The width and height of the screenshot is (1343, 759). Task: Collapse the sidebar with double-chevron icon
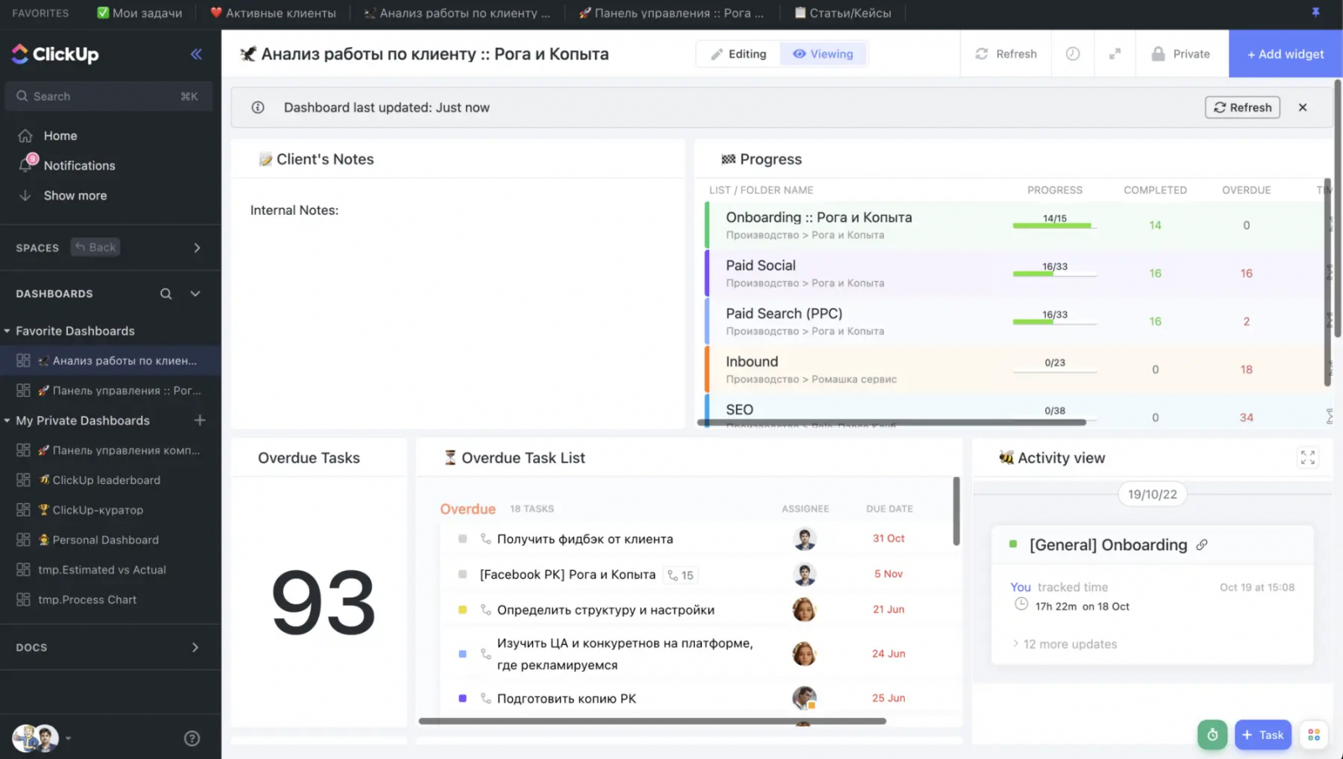pos(196,55)
